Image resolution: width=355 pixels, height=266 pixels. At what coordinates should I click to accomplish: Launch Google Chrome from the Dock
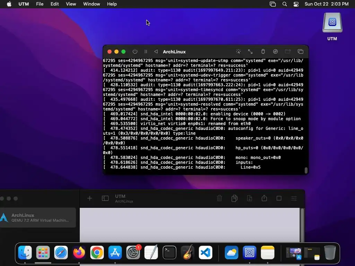(x=97, y=252)
